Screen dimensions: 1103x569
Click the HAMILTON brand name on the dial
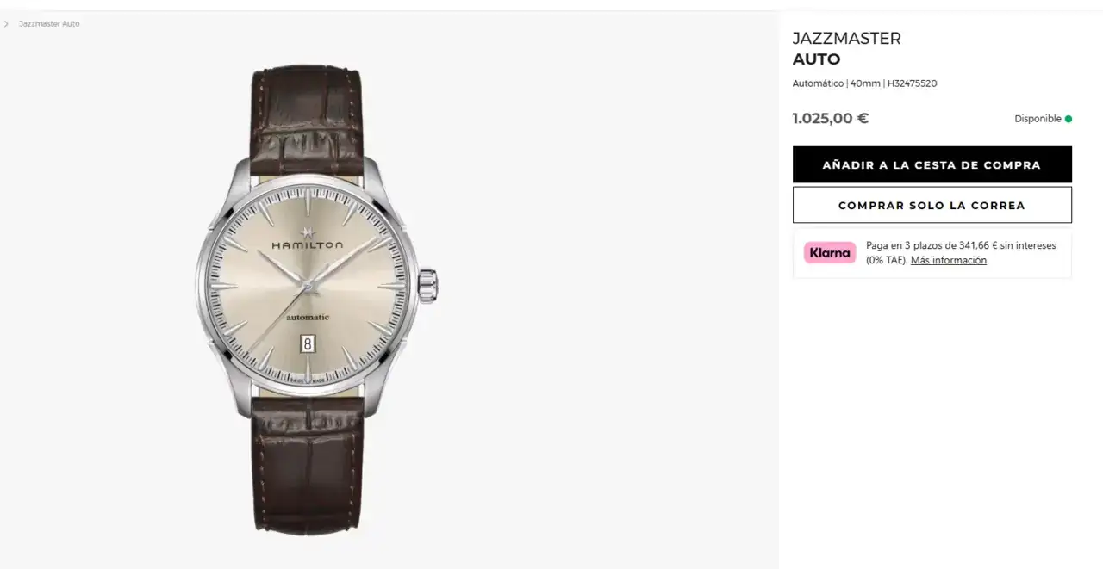pos(308,245)
